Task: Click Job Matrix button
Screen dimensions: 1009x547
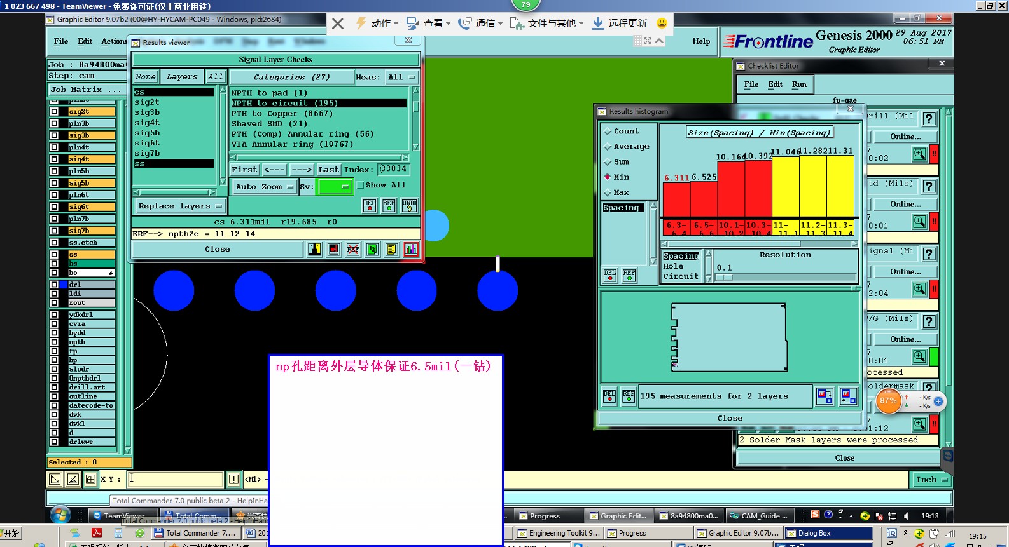Action: [86, 90]
